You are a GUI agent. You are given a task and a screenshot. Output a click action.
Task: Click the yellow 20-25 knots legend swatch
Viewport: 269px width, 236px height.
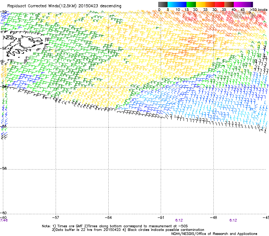[x=201, y=4]
